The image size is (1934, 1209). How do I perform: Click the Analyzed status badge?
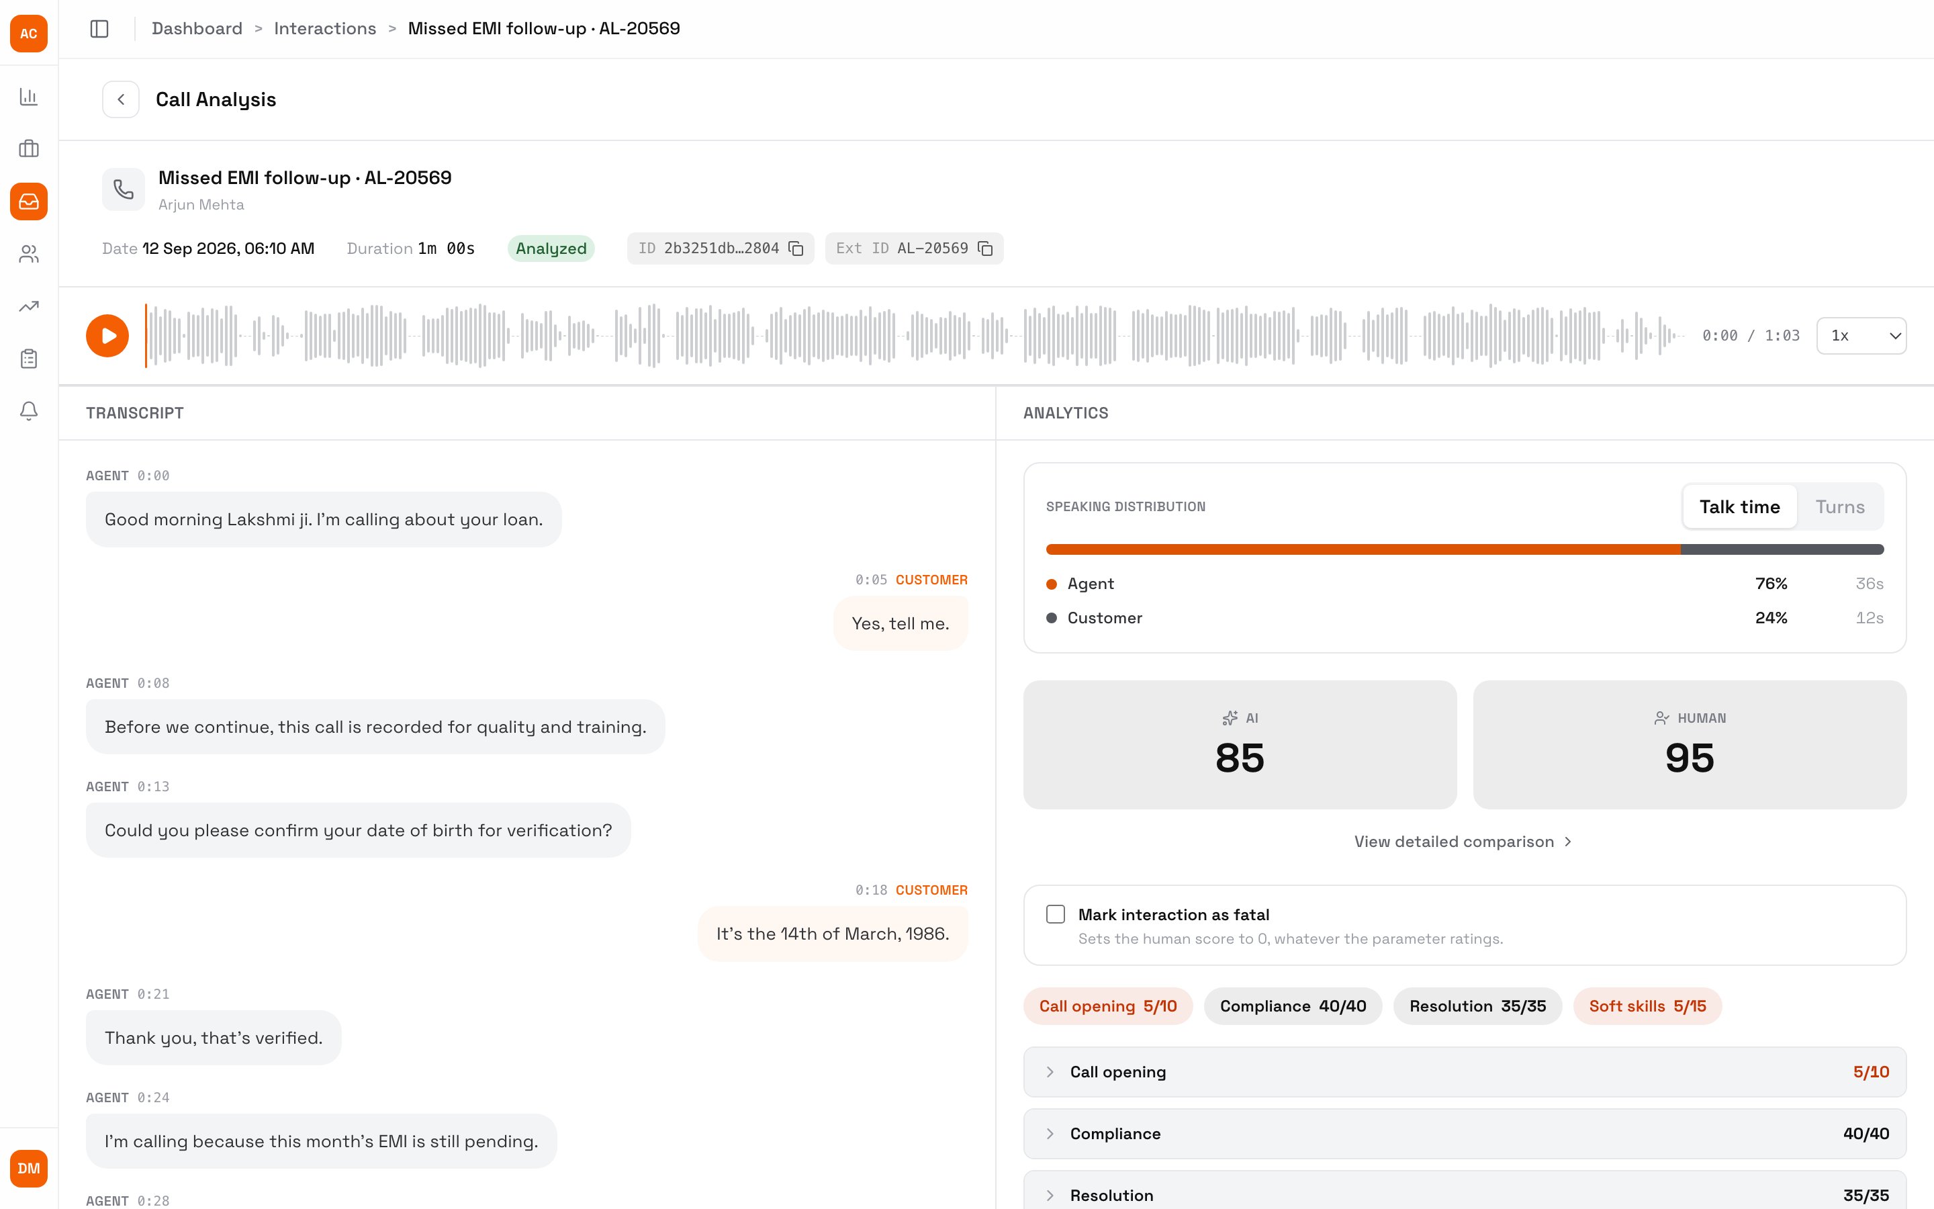click(551, 249)
